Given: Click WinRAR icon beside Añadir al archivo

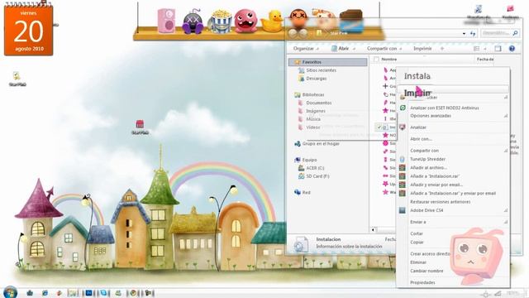Looking at the screenshot, I should 403,167.
